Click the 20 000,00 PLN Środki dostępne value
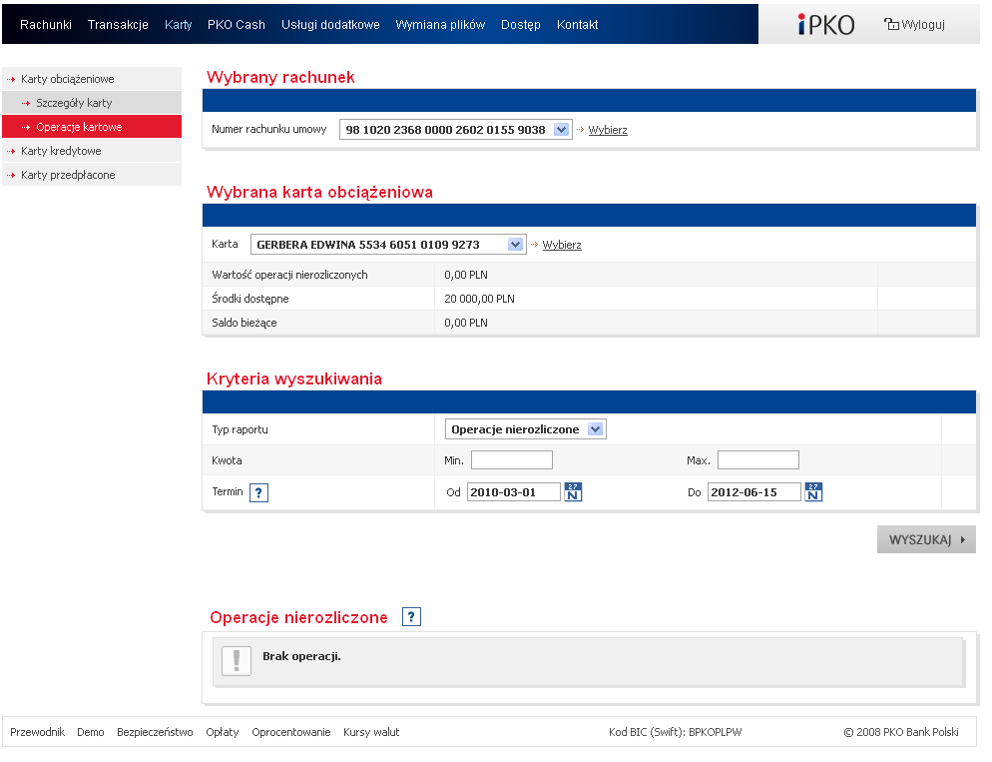Screen dimensions: 992x762 coord(480,299)
